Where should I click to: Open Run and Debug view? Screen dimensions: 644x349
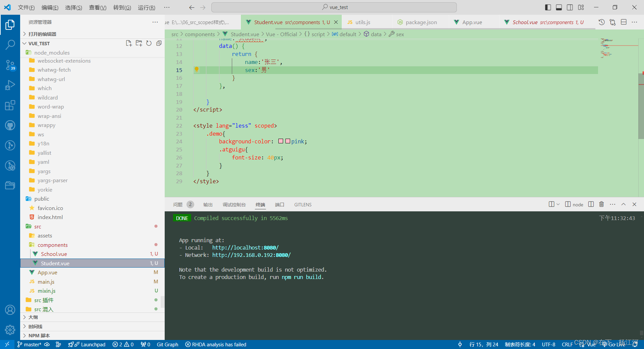click(10, 85)
